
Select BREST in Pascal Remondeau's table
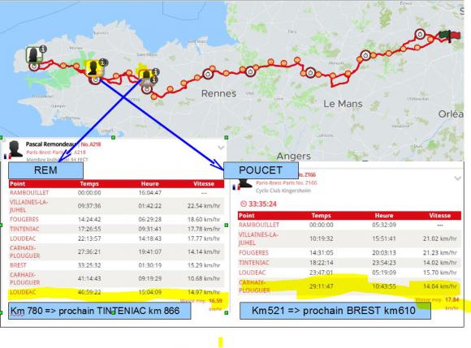tap(18, 265)
